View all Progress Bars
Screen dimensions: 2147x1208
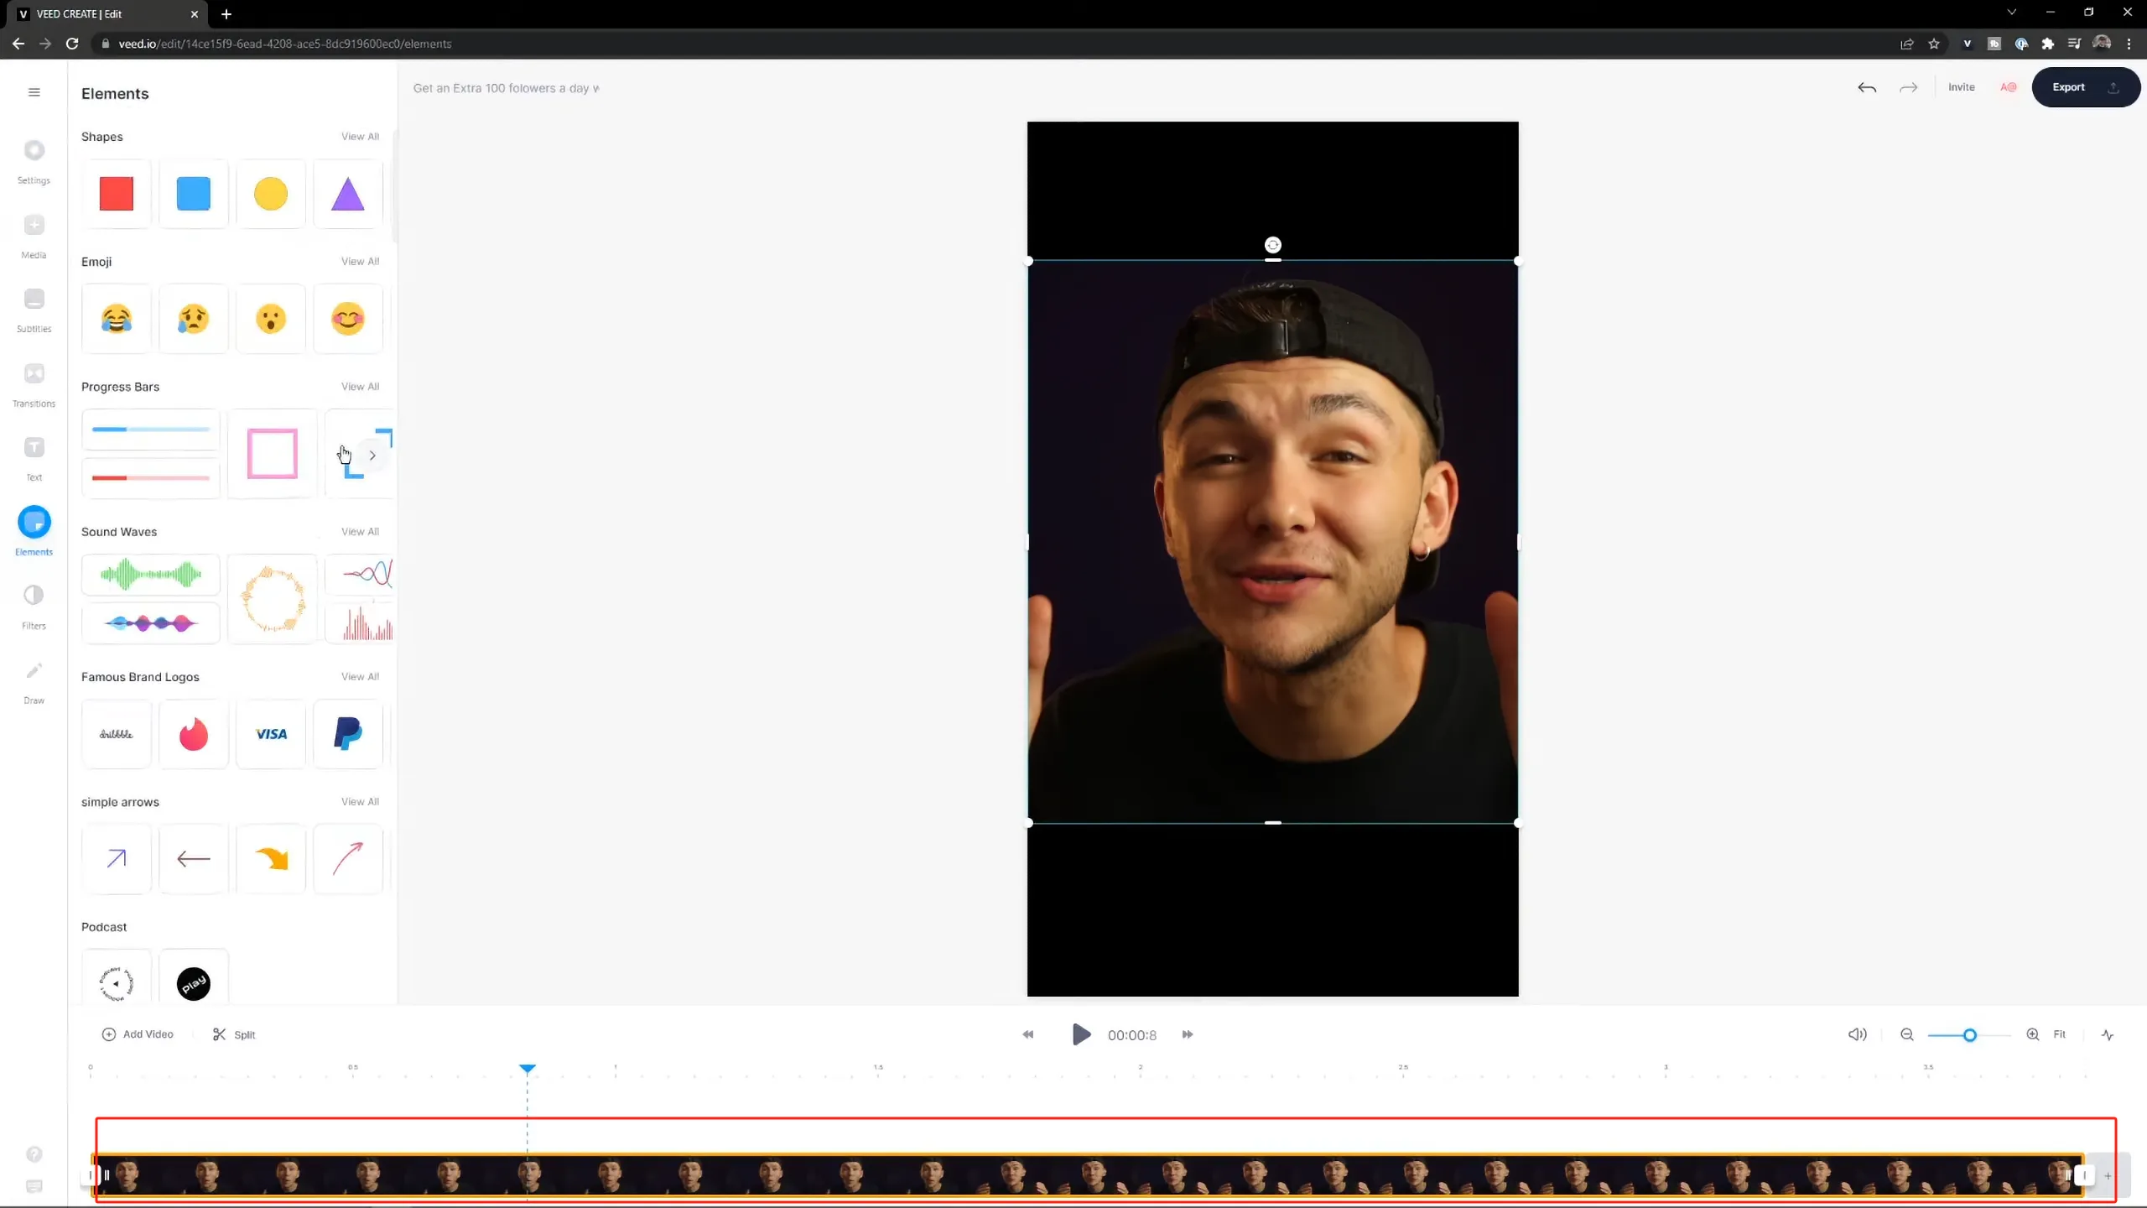pyautogui.click(x=360, y=387)
